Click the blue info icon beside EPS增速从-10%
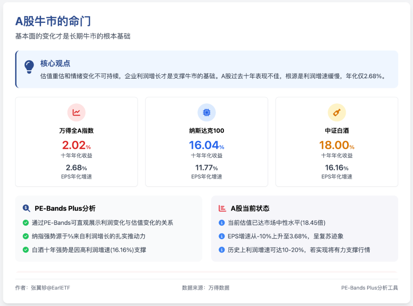Image resolution: width=413 pixels, height=306 pixels. (x=222, y=236)
